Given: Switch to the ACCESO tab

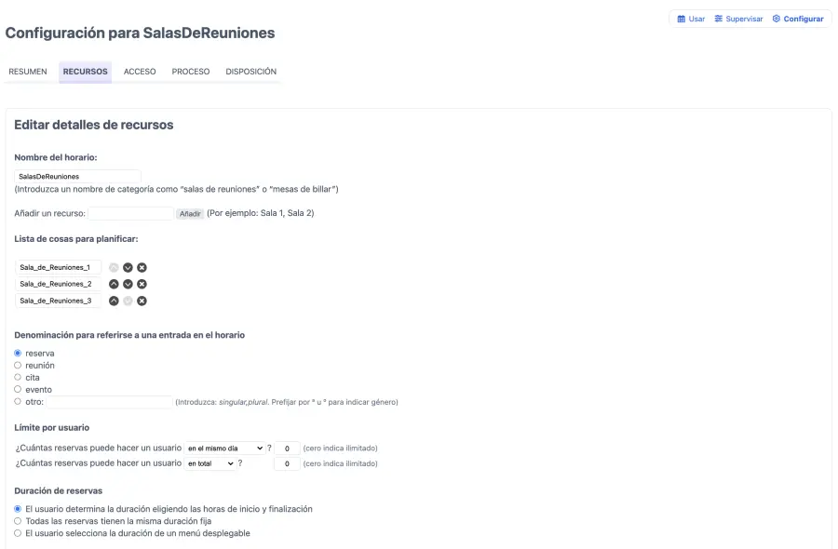Looking at the screenshot, I should 140,71.
